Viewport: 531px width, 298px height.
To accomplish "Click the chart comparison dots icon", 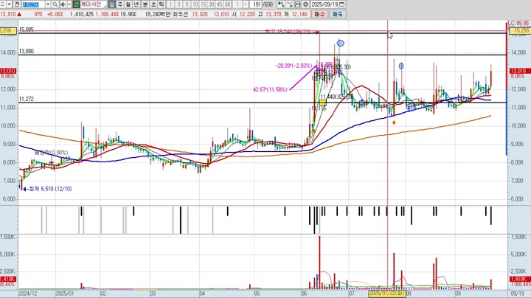I will pyautogui.click(x=281, y=4).
